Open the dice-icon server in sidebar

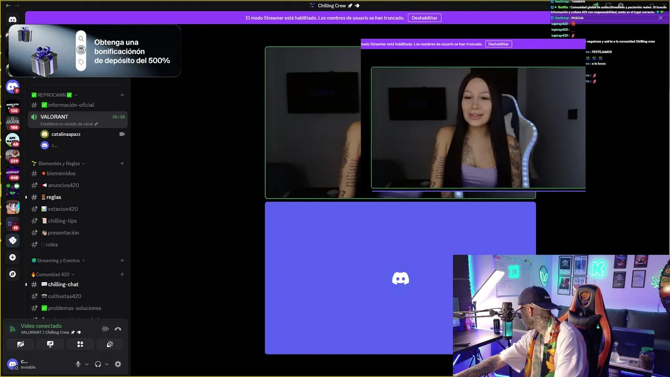tap(13, 240)
